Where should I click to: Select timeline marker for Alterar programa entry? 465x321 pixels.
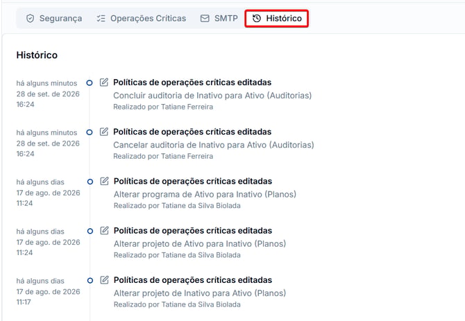[90, 182]
